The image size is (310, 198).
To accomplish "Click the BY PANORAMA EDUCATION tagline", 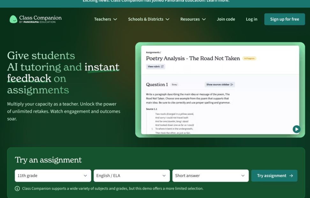I will click(37, 22).
